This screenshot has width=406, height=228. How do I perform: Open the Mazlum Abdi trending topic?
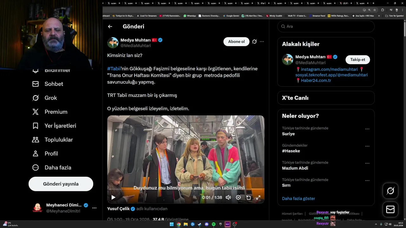coord(295,168)
